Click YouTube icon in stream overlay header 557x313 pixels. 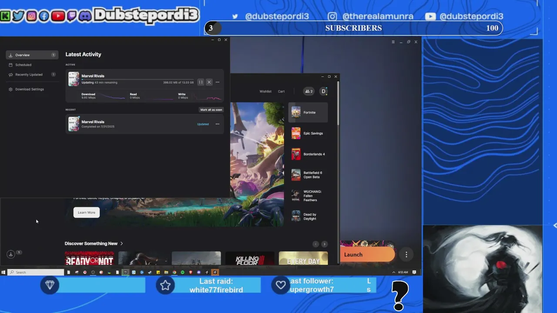coord(57,16)
